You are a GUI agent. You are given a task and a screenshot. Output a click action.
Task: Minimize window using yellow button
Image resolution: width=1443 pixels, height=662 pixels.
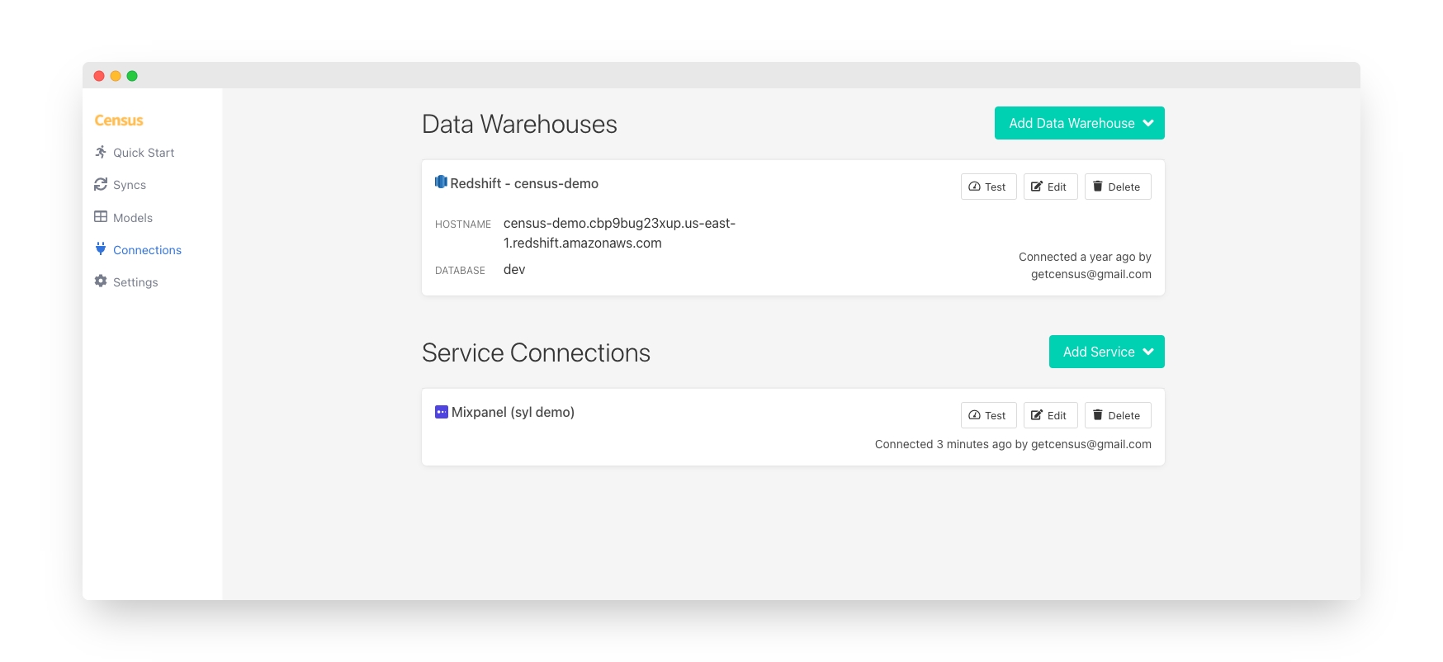click(116, 76)
